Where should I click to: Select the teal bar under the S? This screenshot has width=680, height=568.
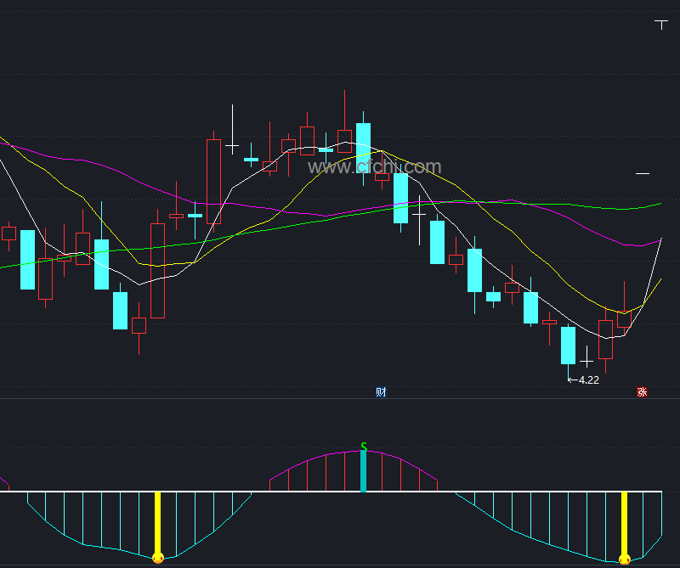coord(364,471)
